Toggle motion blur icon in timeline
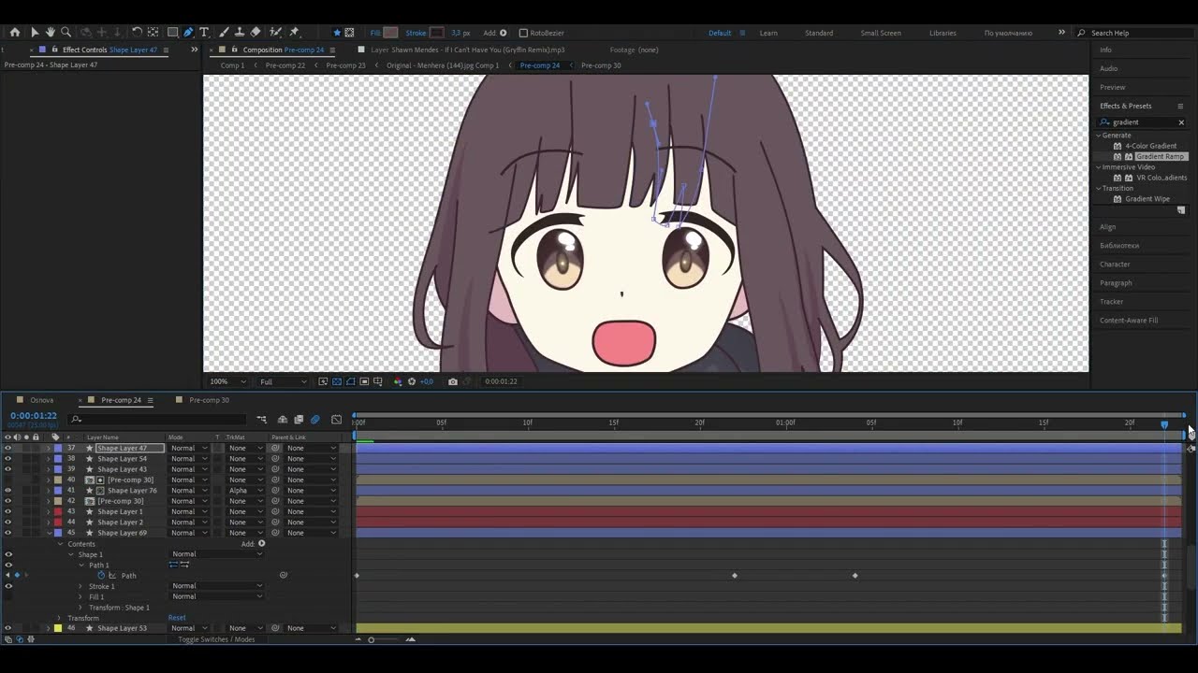Screen dimensions: 1198x673 pos(314,420)
